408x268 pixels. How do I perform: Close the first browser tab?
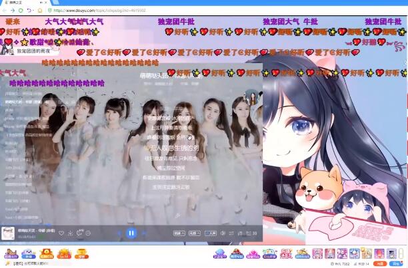(x=46, y=3)
